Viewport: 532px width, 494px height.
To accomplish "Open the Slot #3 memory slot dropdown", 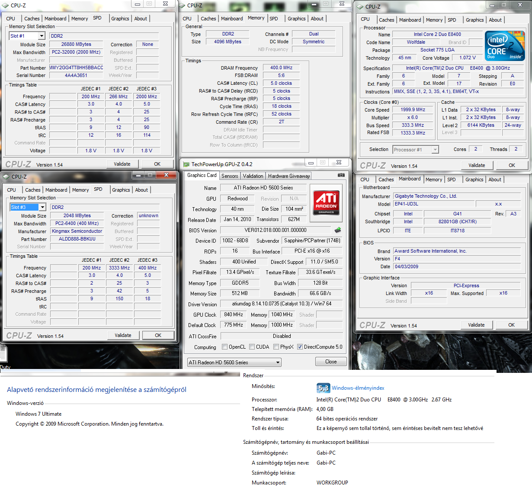I will tap(42, 207).
